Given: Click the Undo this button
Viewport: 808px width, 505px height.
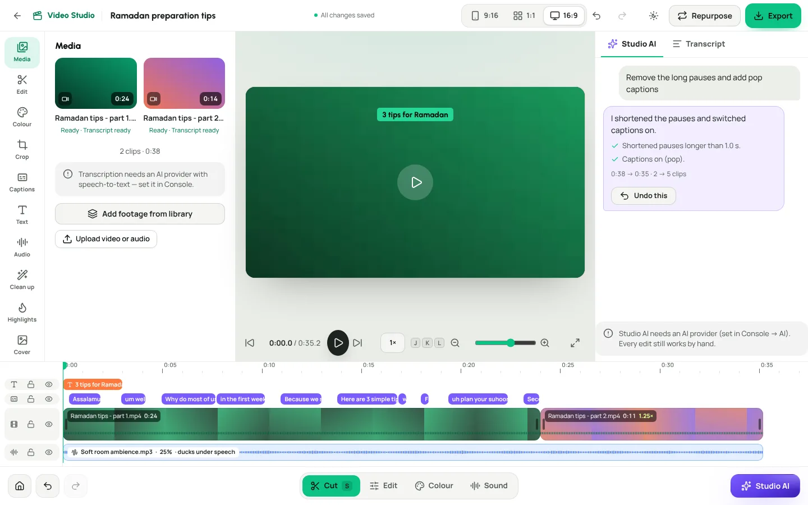Looking at the screenshot, I should coord(644,196).
